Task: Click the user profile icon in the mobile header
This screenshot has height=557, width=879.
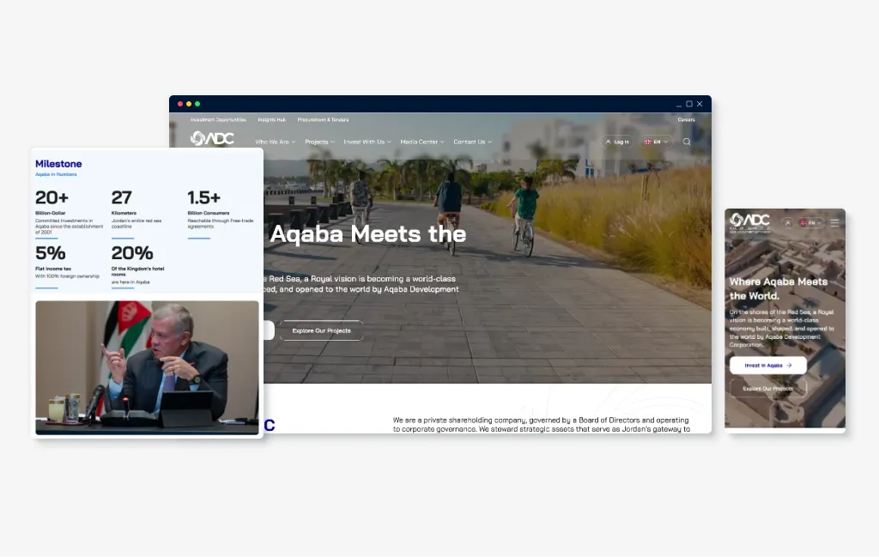Action: pos(787,222)
